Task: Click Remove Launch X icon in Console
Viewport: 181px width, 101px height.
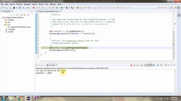Action: (134, 65)
